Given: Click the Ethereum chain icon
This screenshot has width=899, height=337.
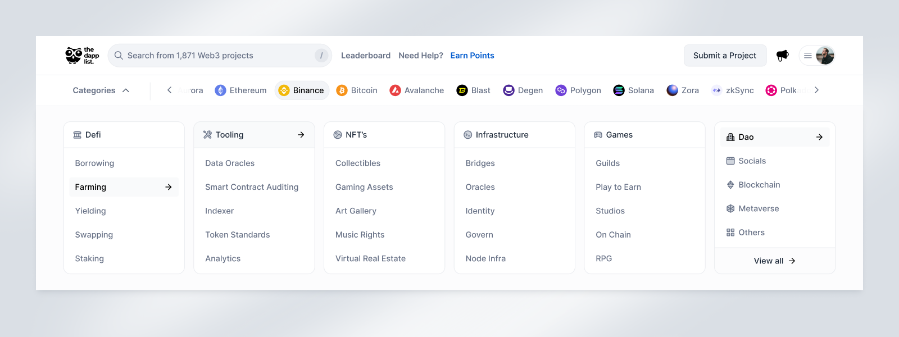Looking at the screenshot, I should [221, 90].
